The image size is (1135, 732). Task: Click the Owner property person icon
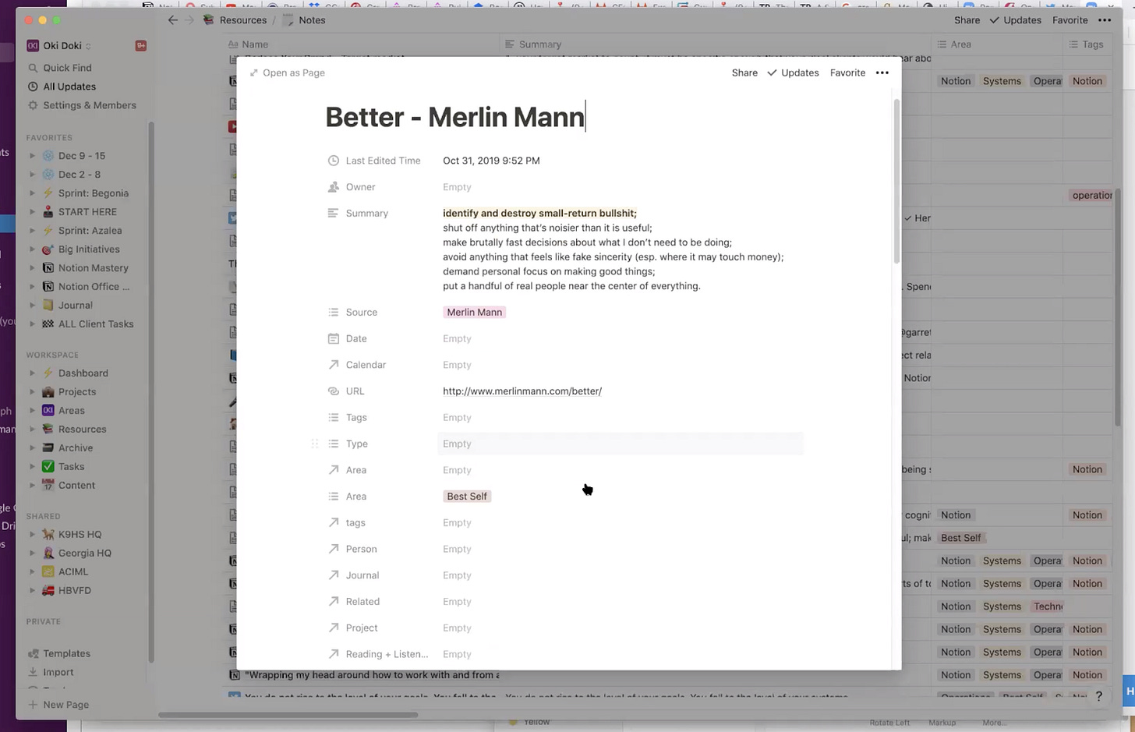334,187
